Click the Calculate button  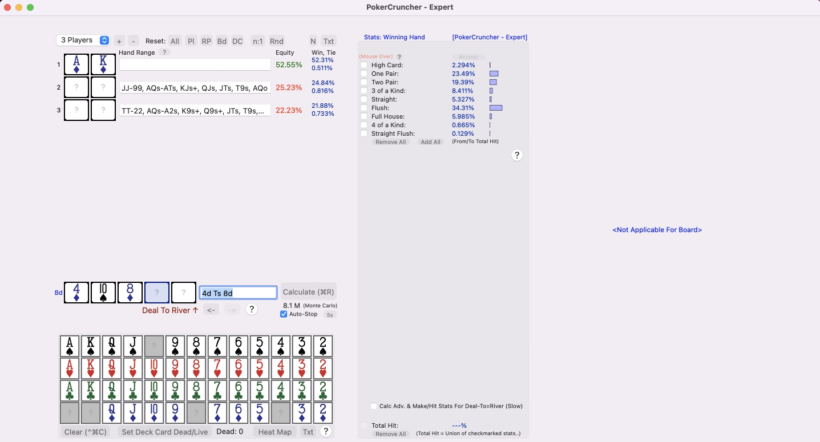pos(308,292)
